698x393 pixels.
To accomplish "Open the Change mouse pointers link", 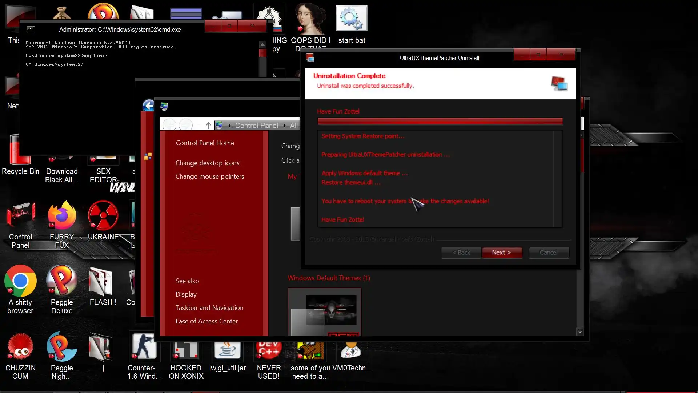I will [210, 176].
